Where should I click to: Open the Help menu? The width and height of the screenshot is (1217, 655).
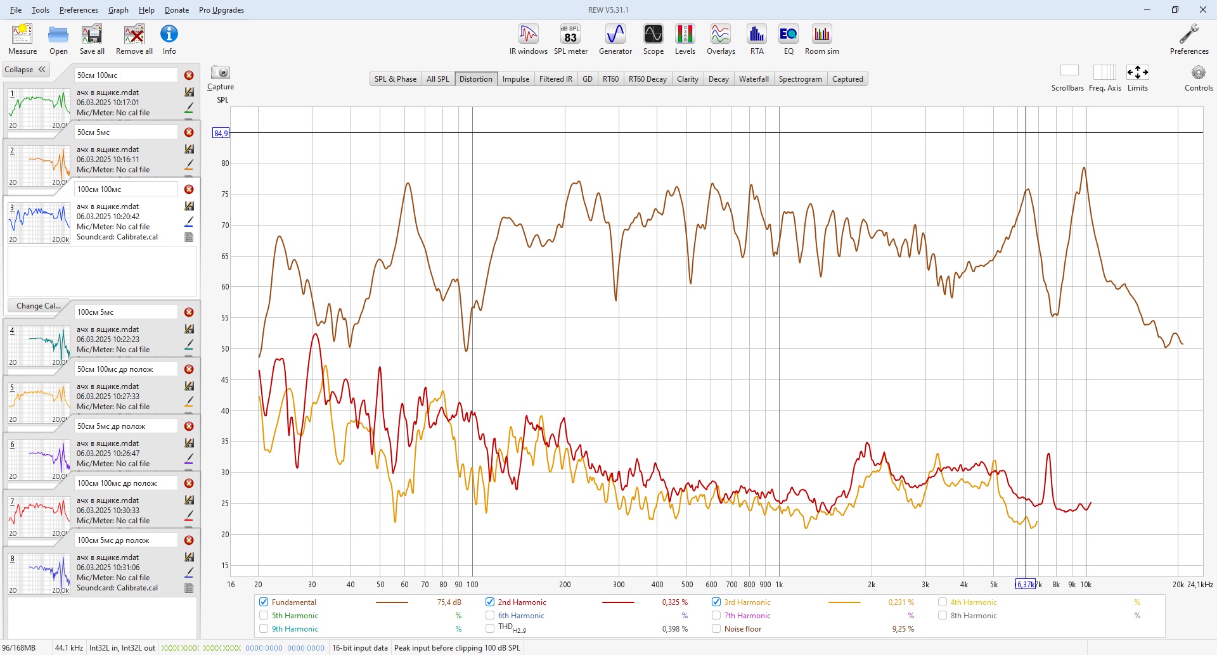[146, 10]
